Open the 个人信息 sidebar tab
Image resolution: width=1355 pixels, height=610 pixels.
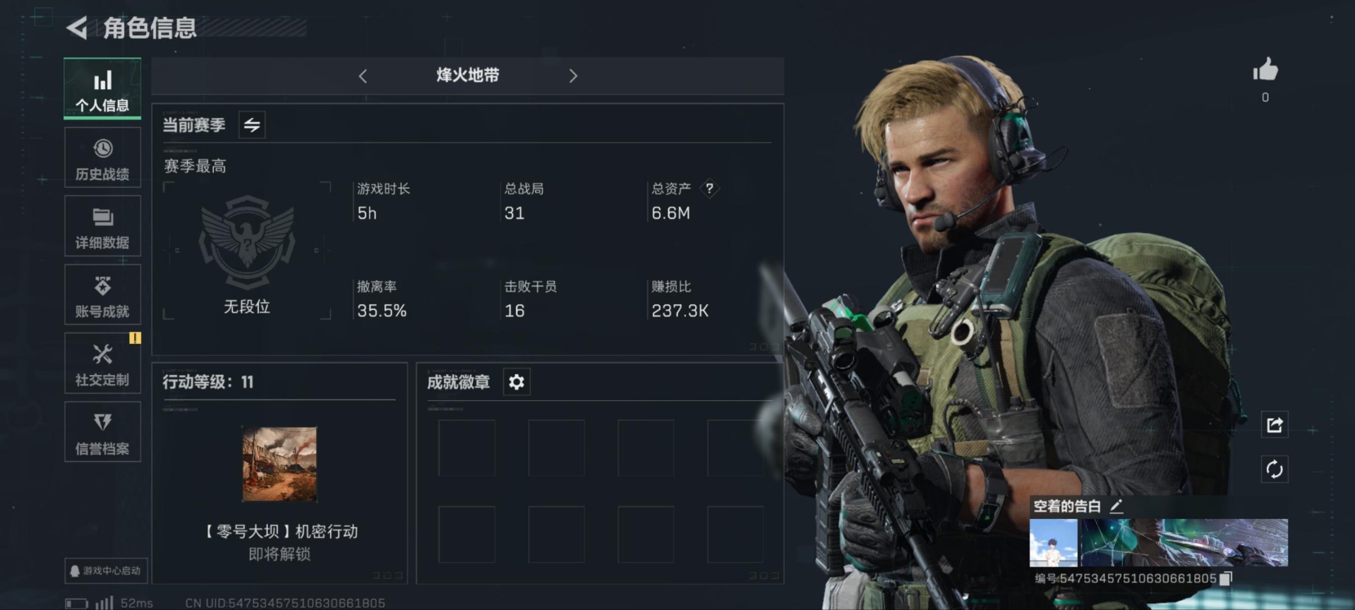(102, 88)
